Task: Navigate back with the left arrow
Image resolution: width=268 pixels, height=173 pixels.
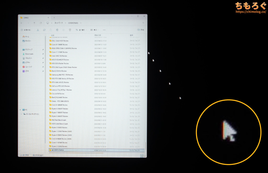Action: (21, 23)
